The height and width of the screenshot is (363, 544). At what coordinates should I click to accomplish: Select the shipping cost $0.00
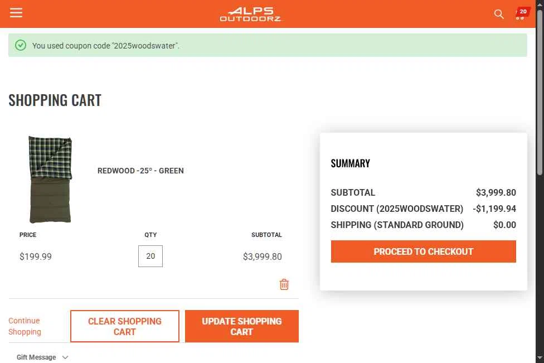[x=504, y=225]
